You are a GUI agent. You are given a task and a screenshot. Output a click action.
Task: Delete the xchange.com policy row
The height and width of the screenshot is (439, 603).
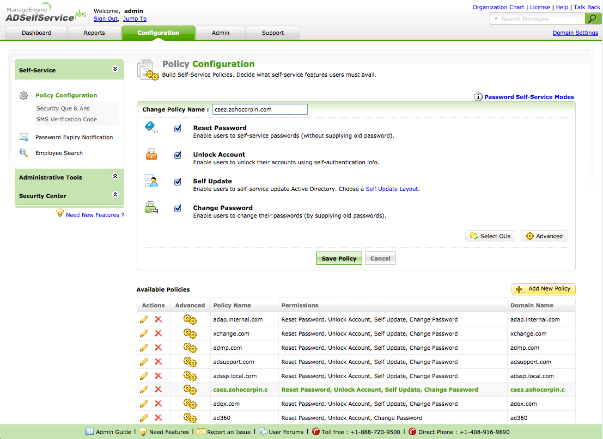(159, 333)
